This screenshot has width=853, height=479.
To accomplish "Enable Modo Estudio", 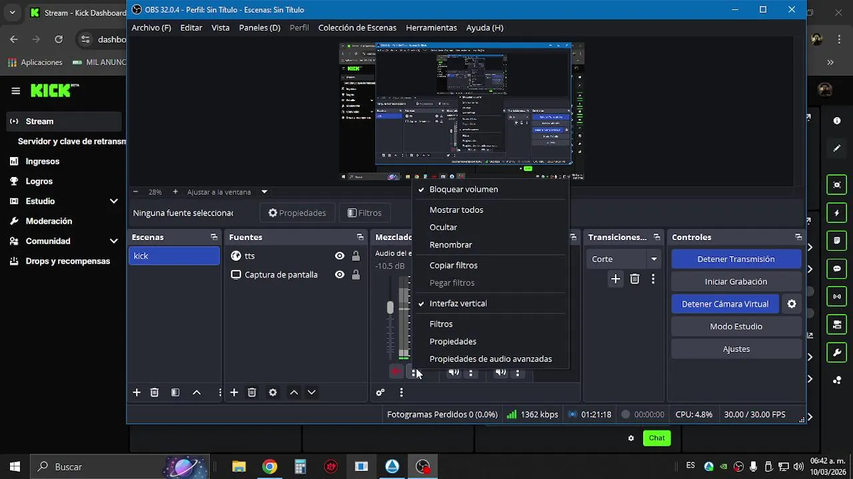I will tap(736, 327).
